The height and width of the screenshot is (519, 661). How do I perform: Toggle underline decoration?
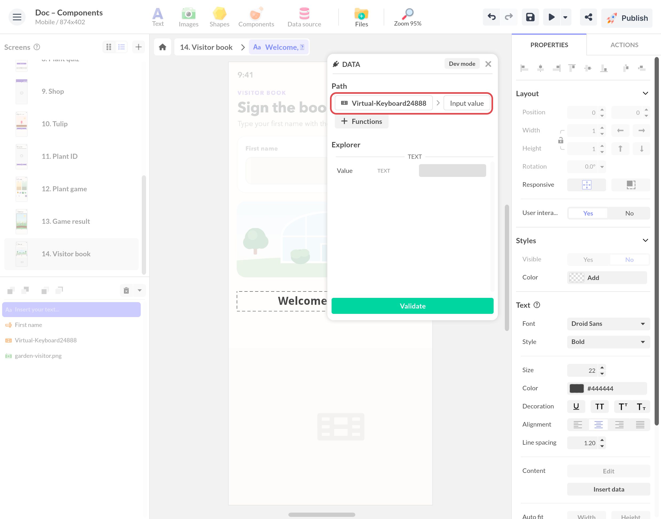[576, 407]
